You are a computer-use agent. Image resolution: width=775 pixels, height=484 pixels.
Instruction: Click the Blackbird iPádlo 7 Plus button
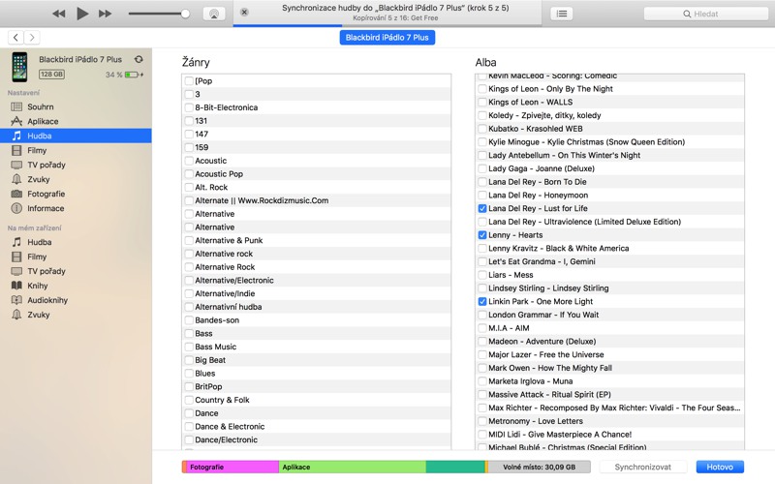387,38
